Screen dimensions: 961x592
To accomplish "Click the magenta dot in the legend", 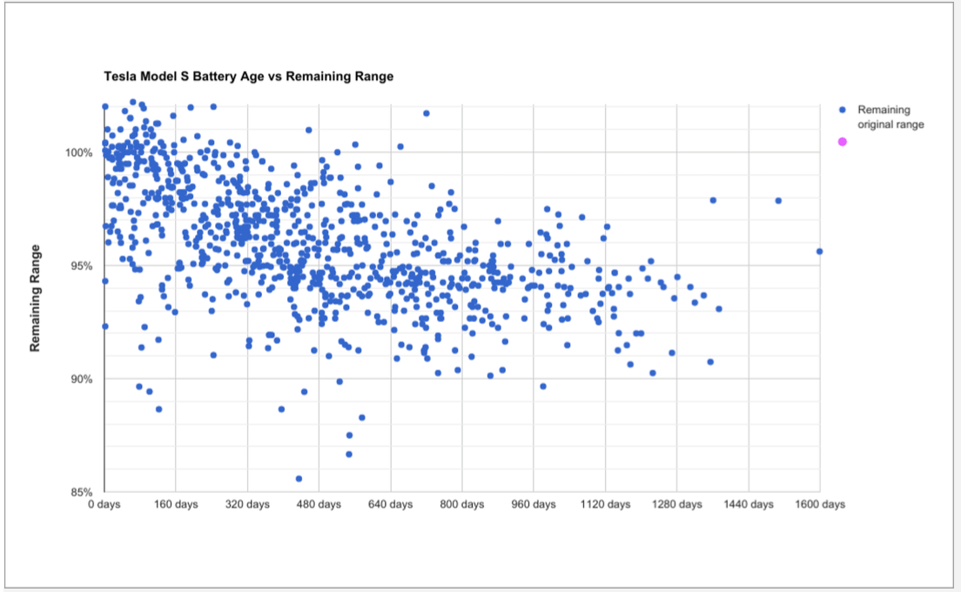I will tap(842, 142).
